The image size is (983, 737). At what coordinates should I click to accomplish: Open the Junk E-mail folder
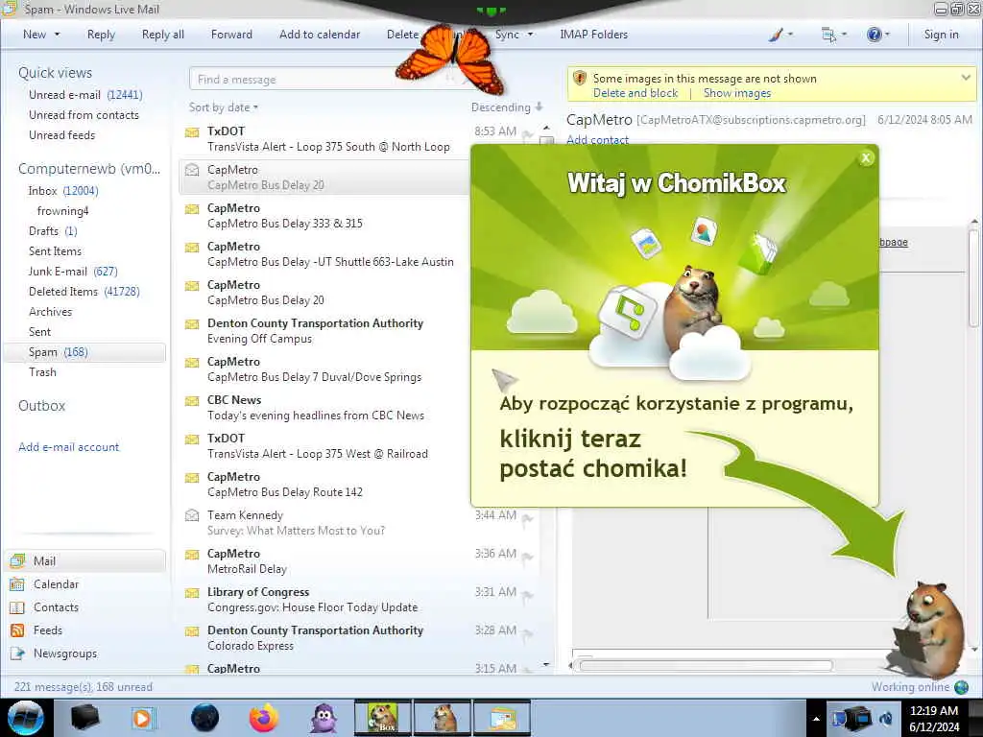(73, 271)
